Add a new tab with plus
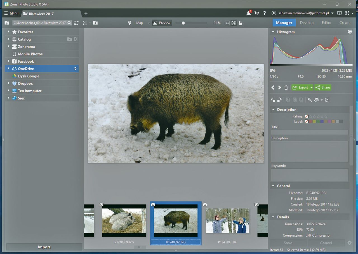 coord(86,14)
